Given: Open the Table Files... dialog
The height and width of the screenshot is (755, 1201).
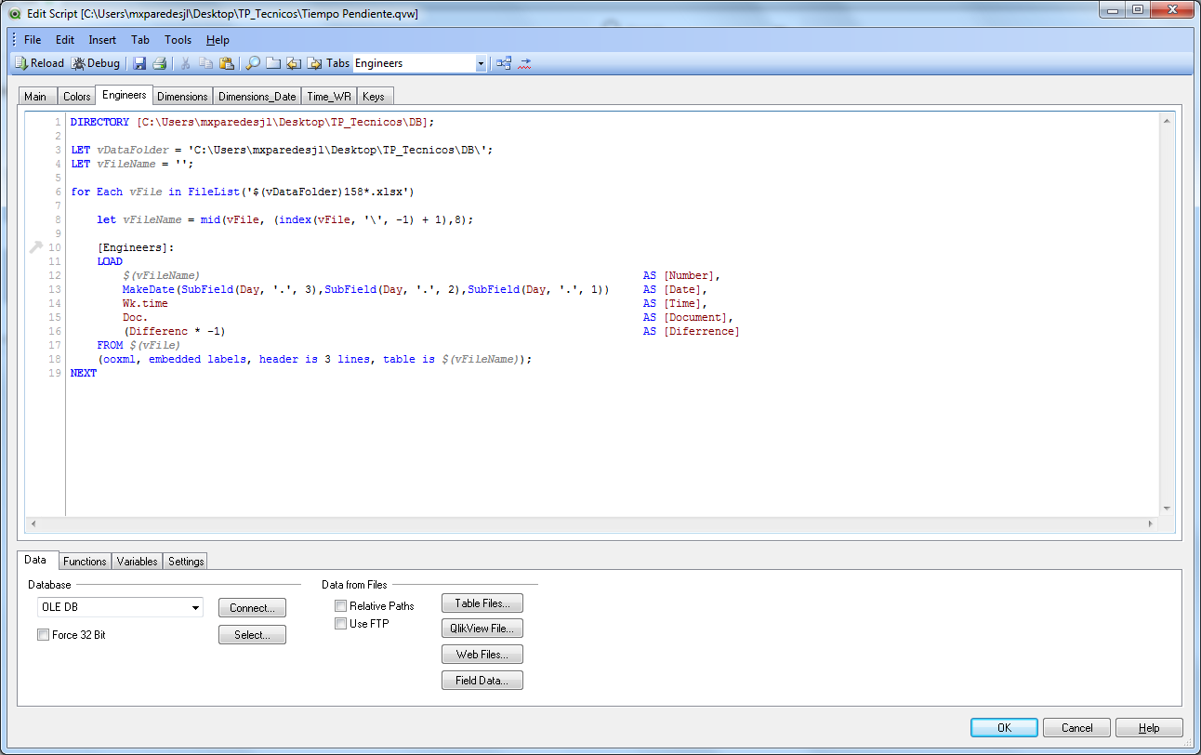Looking at the screenshot, I should [x=482, y=603].
